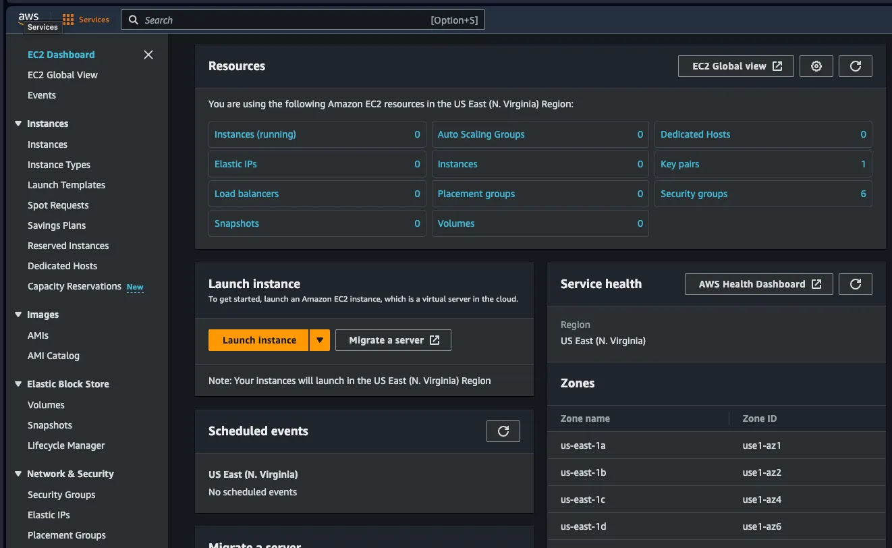Collapse the Network & Security section
The image size is (892, 548).
18,474
